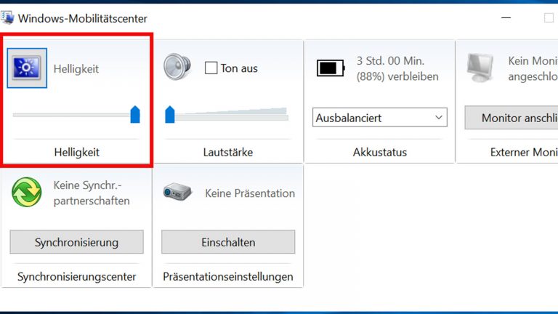Click the presentation projector icon

(x=177, y=193)
